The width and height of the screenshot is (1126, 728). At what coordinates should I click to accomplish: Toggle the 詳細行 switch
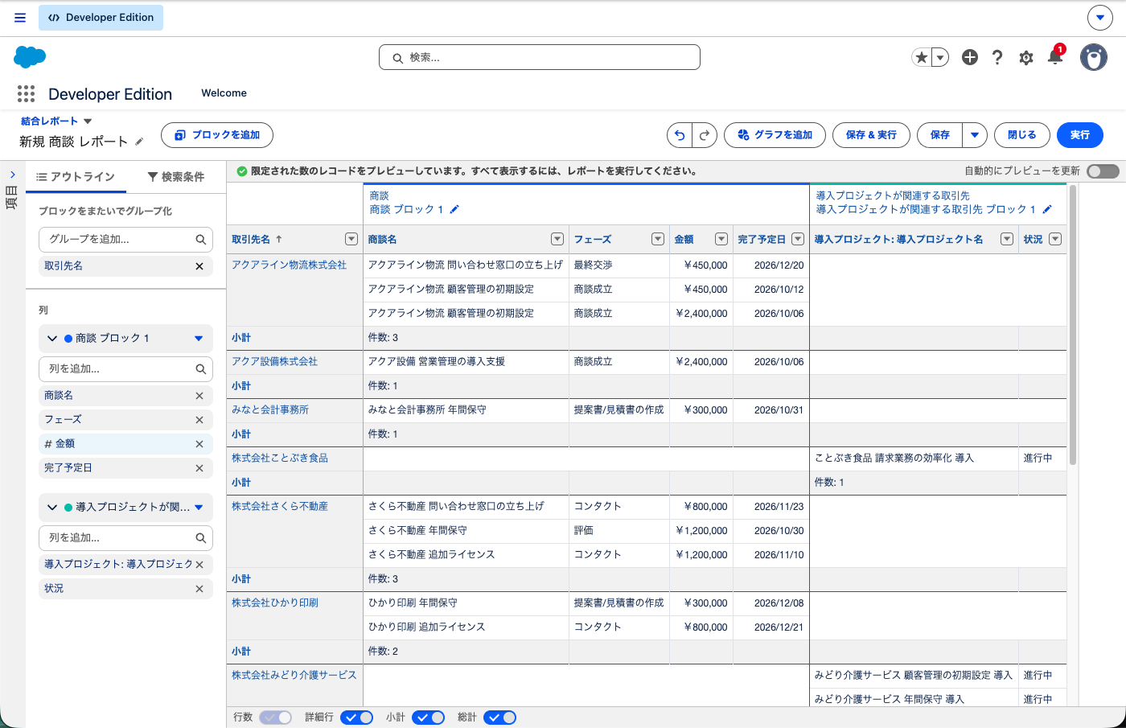(x=356, y=718)
